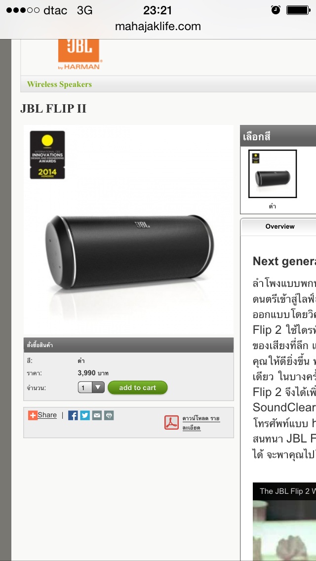Switch to the Overview tab

tap(279, 227)
